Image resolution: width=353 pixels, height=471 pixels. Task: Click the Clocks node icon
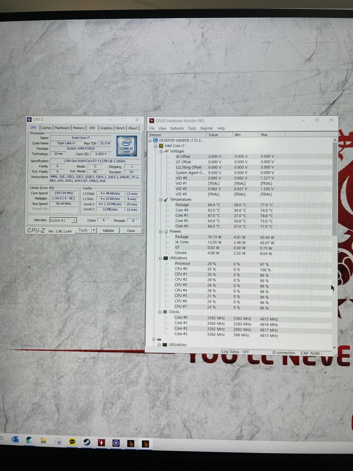(x=165, y=312)
